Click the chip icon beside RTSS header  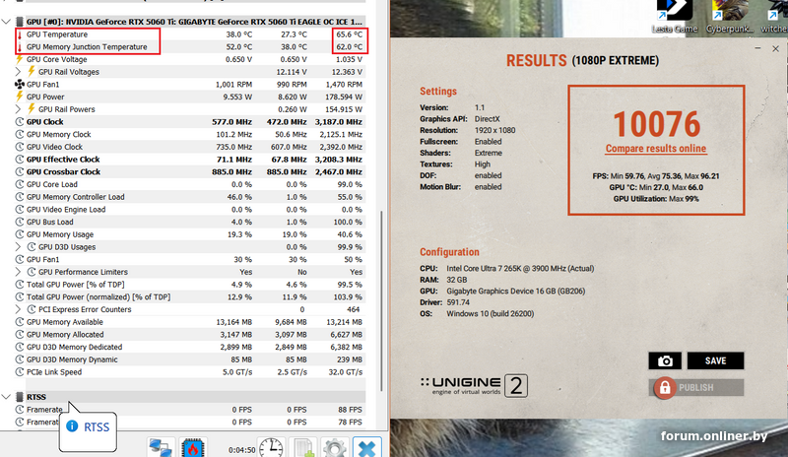coord(20,397)
